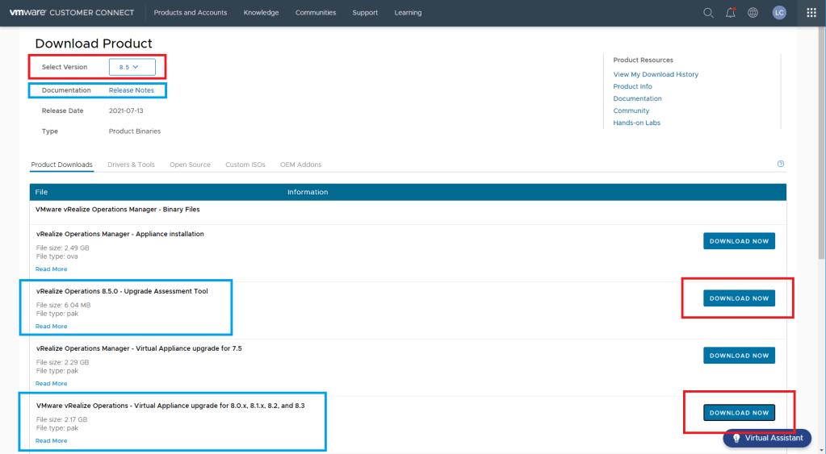Open the apps grid icon
Image resolution: width=826 pixels, height=454 pixels.
[811, 13]
